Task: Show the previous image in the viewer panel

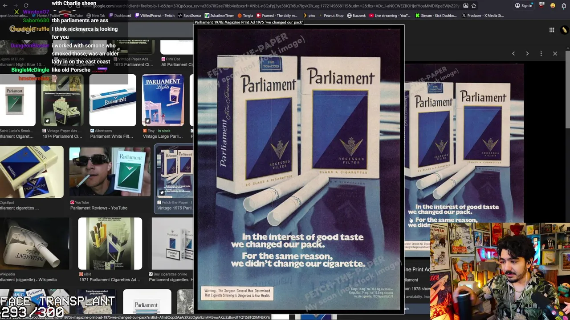Action: coord(513,53)
